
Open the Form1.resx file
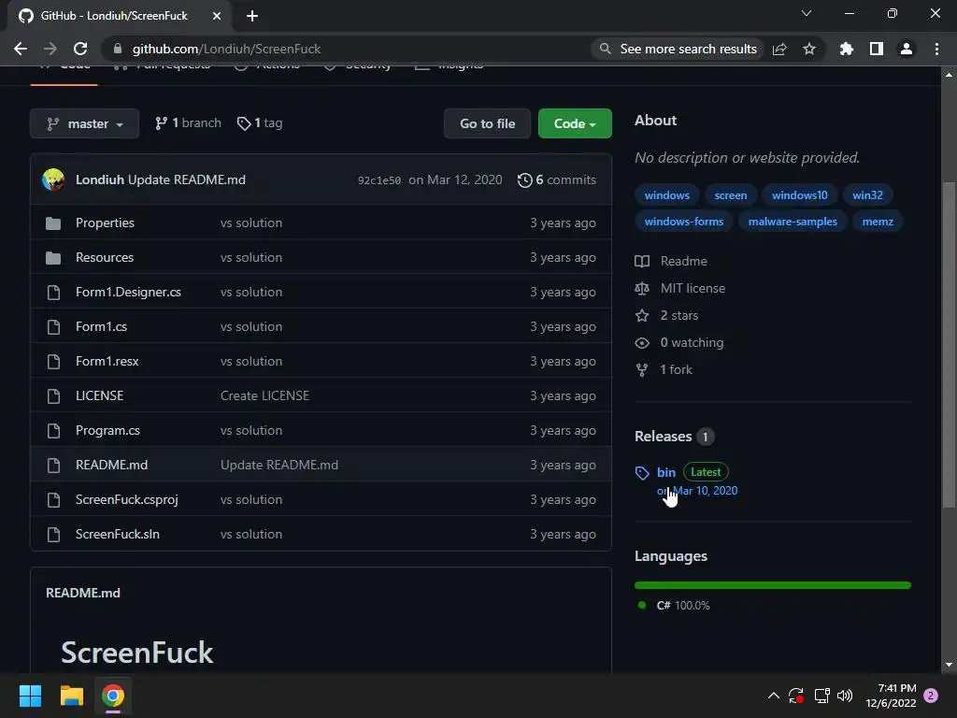[x=107, y=362]
